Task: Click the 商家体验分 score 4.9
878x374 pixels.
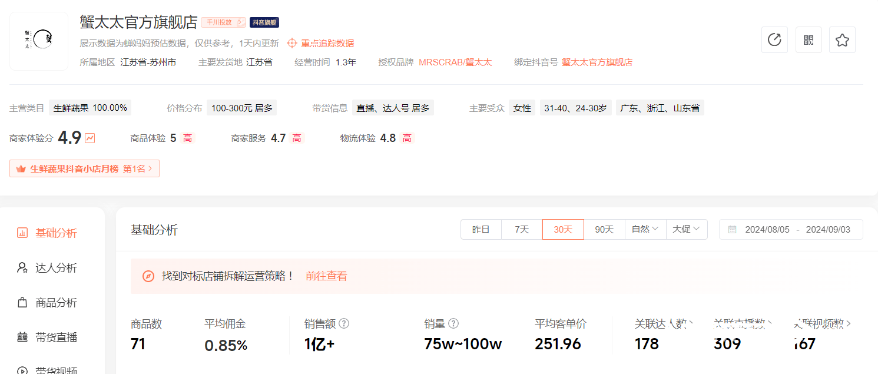Action: click(69, 138)
